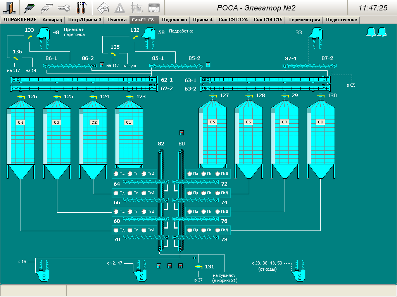Click the left alarm bell icon
The height and width of the screenshot is (297, 397).
pyautogui.click(x=371, y=32)
